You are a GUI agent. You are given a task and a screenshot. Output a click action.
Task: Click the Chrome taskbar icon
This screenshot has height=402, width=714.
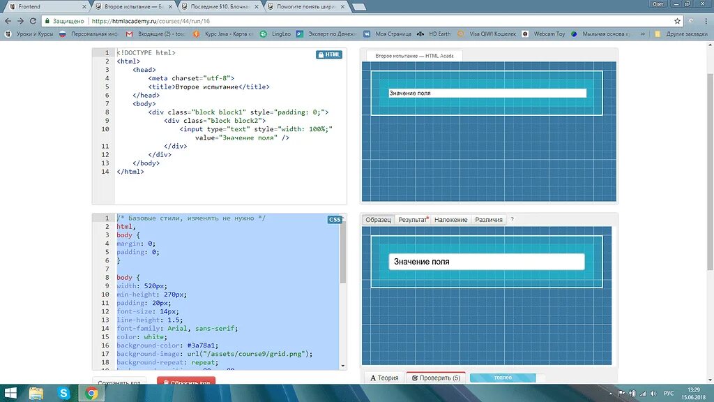[x=91, y=393]
